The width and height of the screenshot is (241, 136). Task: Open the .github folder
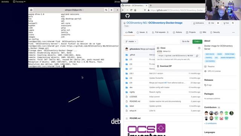point(132,55)
